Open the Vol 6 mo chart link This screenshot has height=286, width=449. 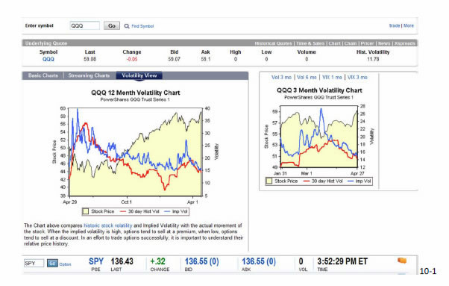(307, 78)
